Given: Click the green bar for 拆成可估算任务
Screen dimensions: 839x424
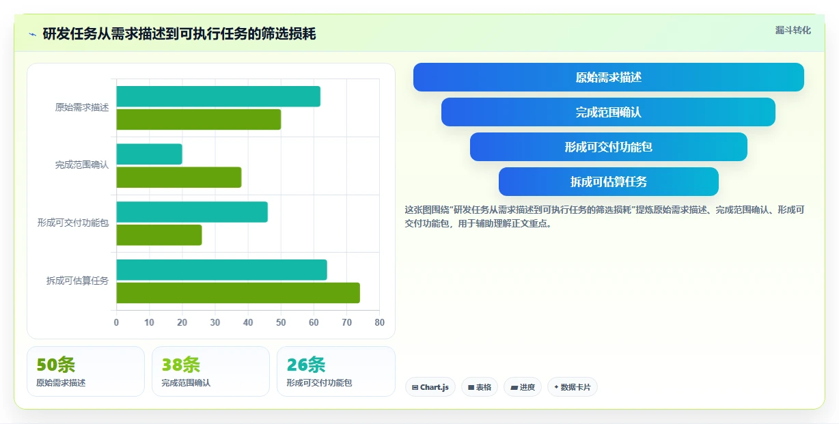Looking at the screenshot, I should click(x=238, y=293).
